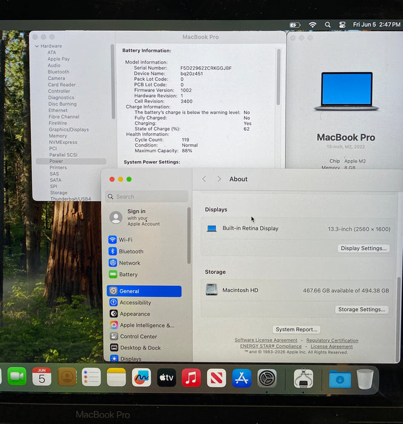Click System Information icon in Dock
The height and width of the screenshot is (424, 403).
(x=303, y=379)
